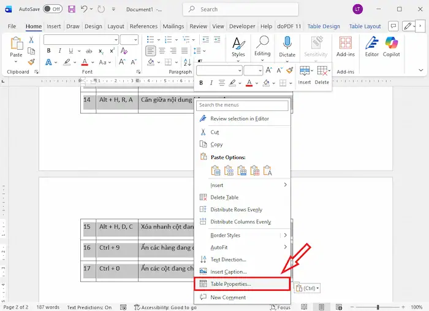Image resolution: width=429 pixels, height=311 pixels.
Task: Choose Table Properties from context menu
Action: 230,284
